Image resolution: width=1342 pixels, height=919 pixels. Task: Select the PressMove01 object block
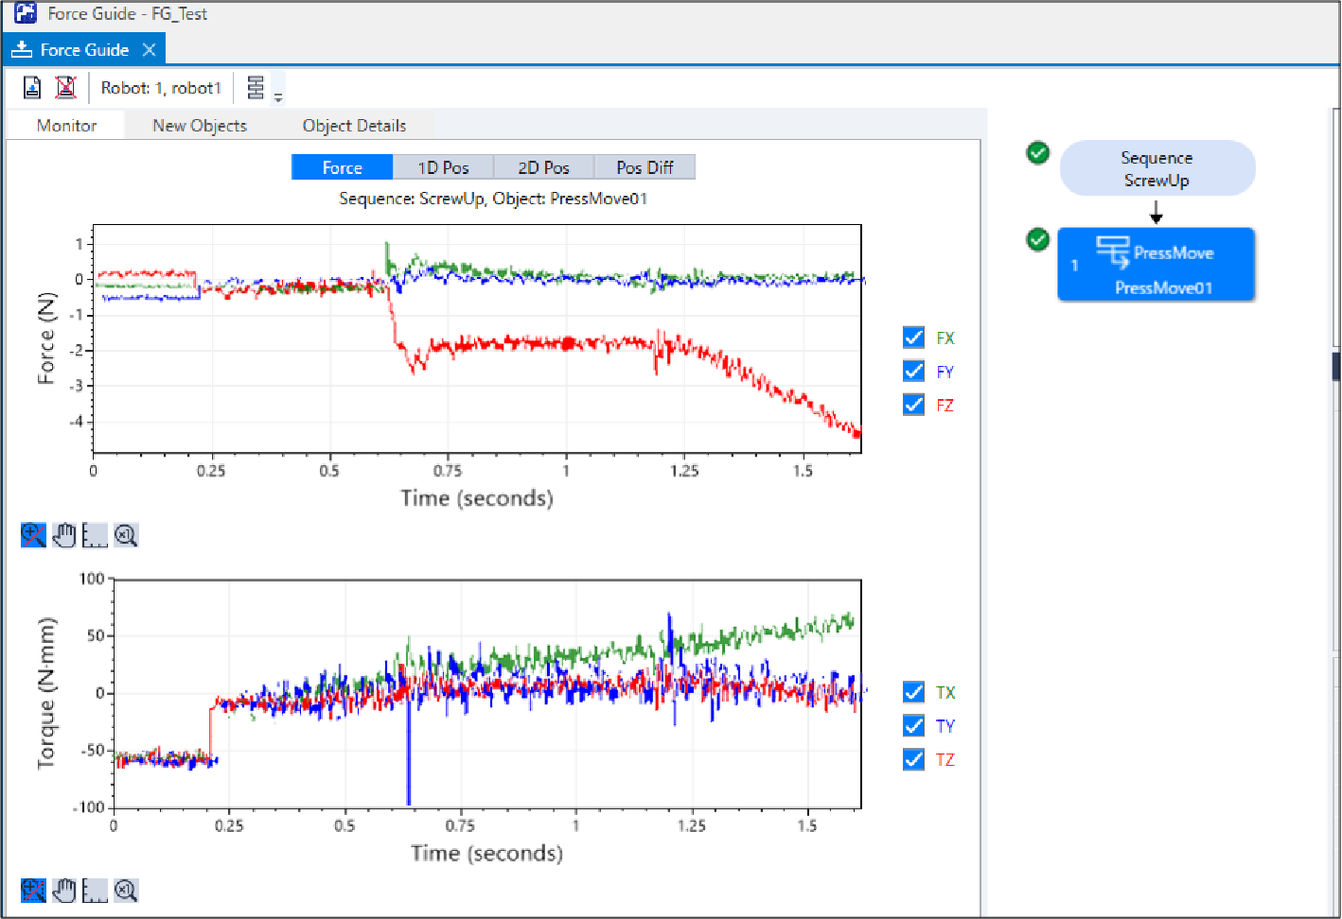(x=1156, y=265)
